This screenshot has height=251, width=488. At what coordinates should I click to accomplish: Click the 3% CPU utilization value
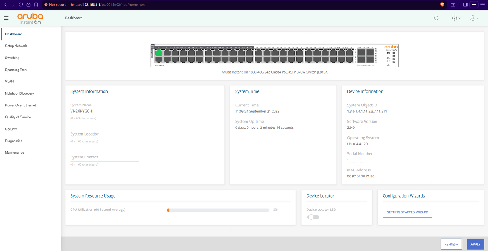pos(275,210)
